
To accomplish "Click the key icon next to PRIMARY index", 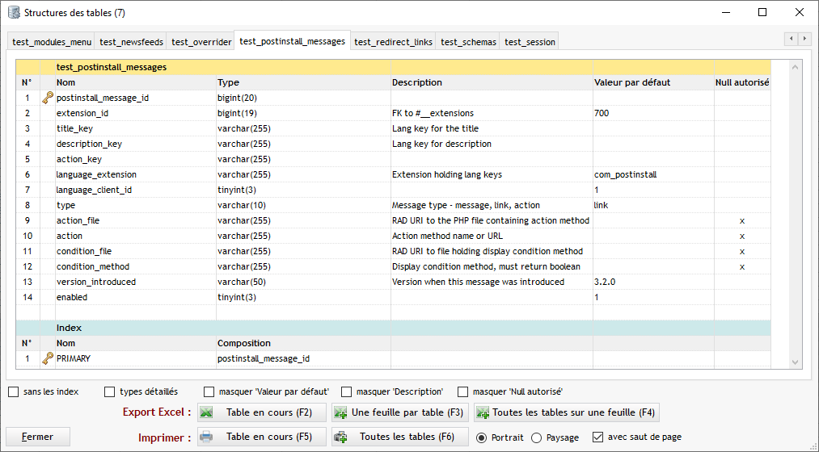I will coord(48,358).
